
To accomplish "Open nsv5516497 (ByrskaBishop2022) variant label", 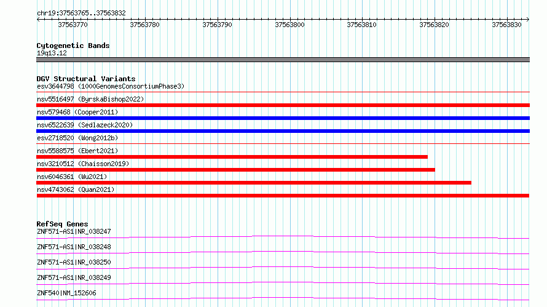I will pos(90,99).
